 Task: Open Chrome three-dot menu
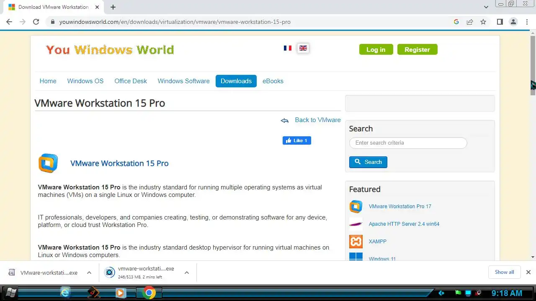click(x=527, y=22)
